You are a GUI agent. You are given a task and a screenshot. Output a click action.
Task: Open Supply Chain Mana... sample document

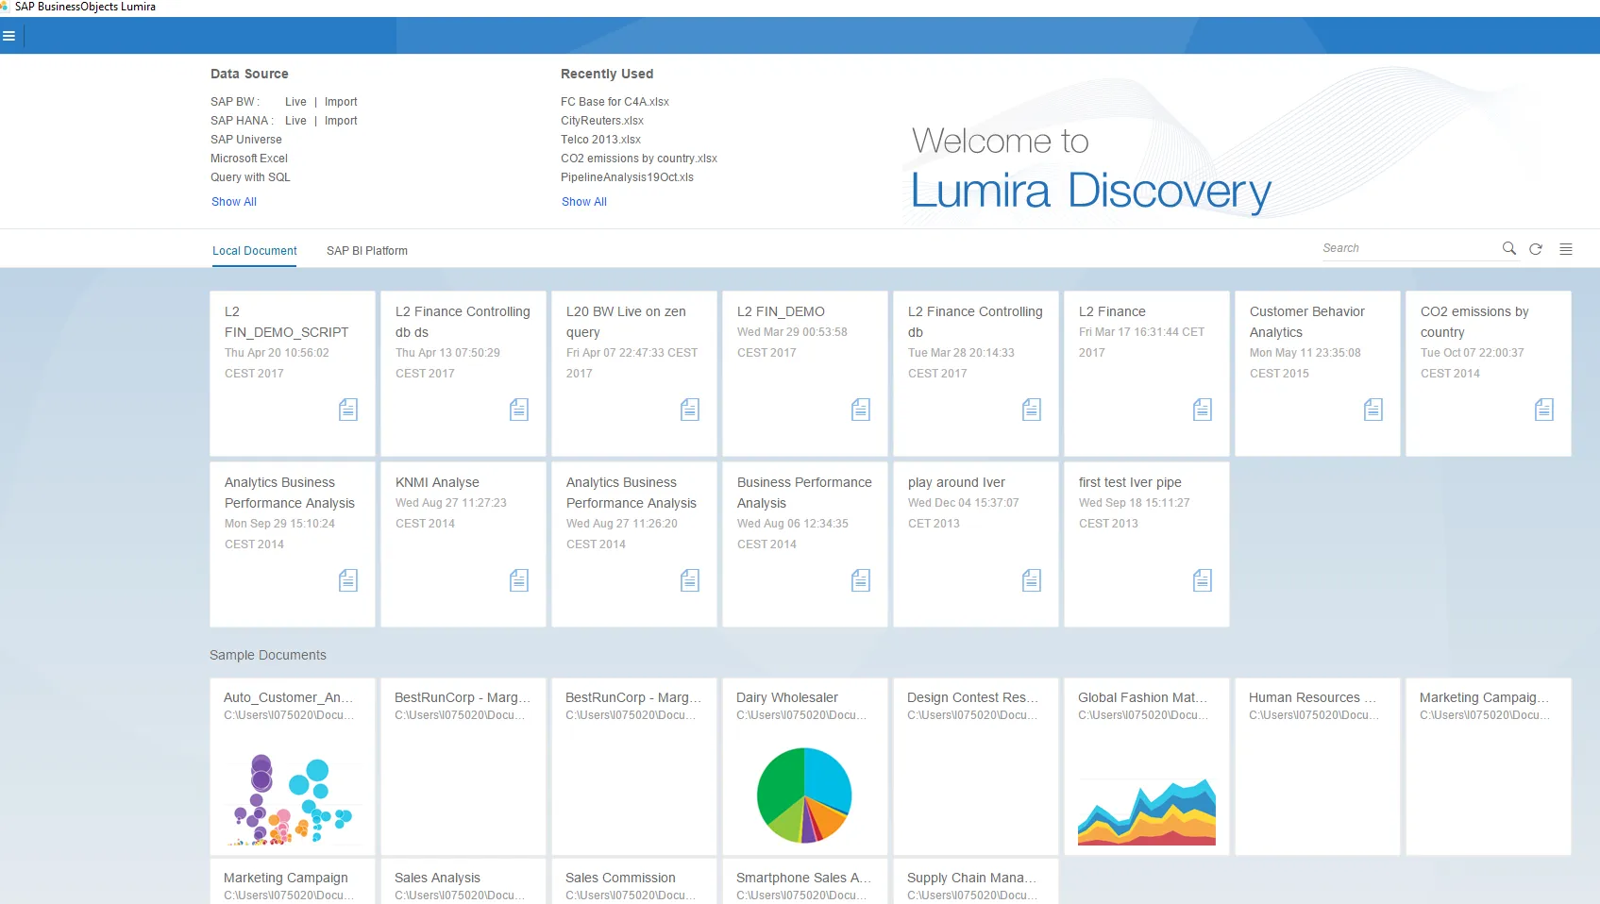point(975,881)
